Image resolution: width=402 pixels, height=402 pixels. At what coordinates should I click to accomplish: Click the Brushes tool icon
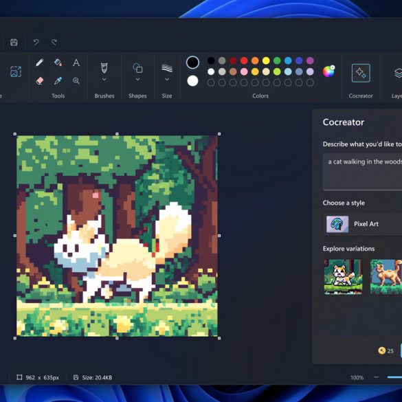coord(104,68)
